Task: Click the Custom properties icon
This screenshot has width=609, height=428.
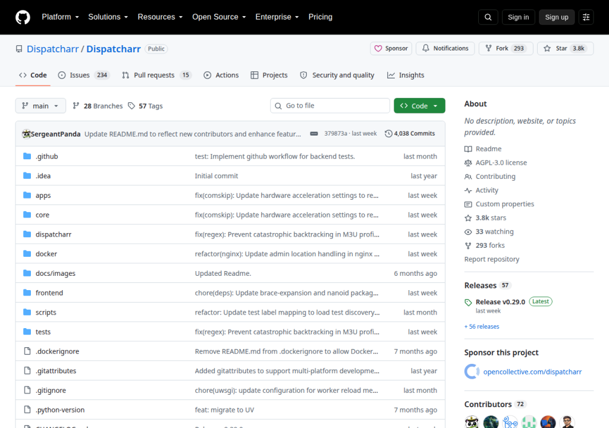Action: [468, 204]
